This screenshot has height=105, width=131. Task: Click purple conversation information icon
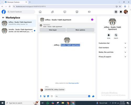click(92, 20)
